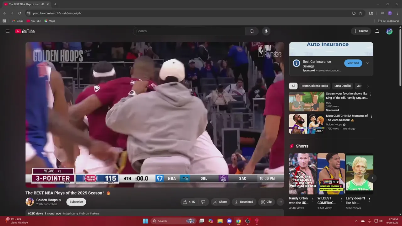Open options for the WILDEST COMEBACK short
The image size is (402, 226).
pos(341,200)
